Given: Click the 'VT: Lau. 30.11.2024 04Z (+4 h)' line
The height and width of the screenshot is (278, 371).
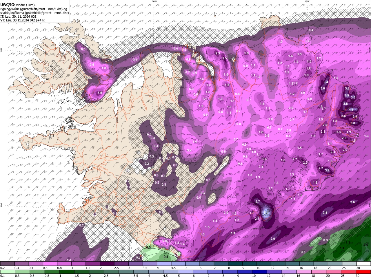Looking at the screenshot, I should click(23, 20).
